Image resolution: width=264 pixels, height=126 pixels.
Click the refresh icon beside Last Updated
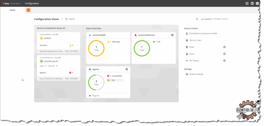pos(197,19)
